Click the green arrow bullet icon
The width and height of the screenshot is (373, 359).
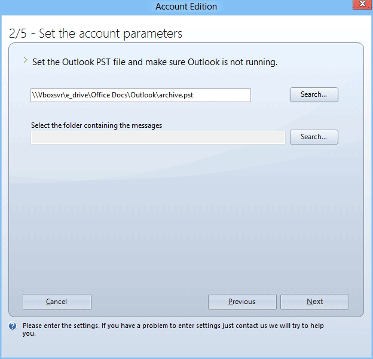tap(26, 60)
